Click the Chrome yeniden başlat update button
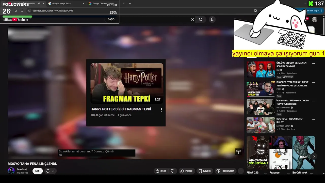Image resolution: width=325 pixels, height=183 pixels. pos(313,11)
